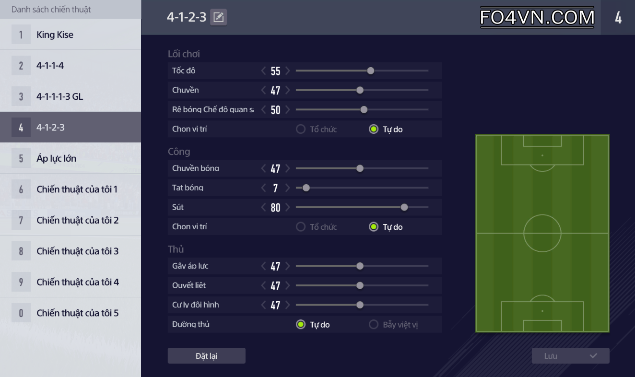Increase Gây áp lực value with right arrow

(288, 266)
